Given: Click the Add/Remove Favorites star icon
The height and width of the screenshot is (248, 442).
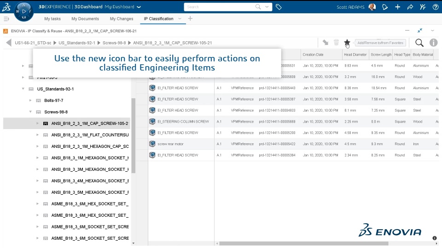Looking at the screenshot, I should 347,42.
